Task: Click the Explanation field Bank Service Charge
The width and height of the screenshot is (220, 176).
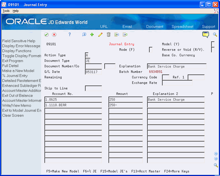Action: (x=177, y=66)
